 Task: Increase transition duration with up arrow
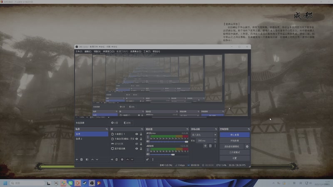pyautogui.click(x=215, y=140)
